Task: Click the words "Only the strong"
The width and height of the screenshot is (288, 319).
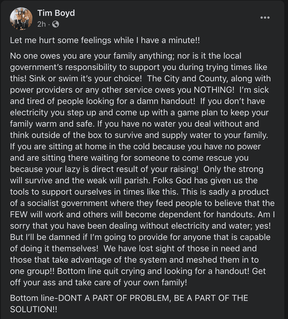Action: [233, 169]
